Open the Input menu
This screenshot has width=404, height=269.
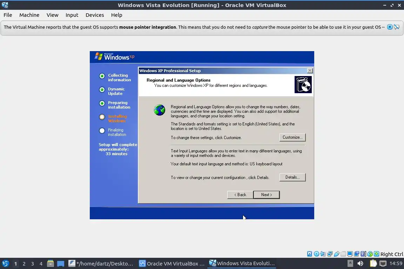72,15
